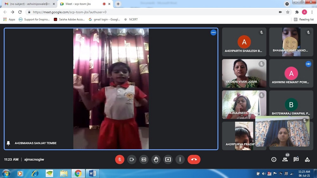Viewport: 317px width, 178px height.
Task: Open Chrome extensions puzzle icon
Action: click(297, 12)
